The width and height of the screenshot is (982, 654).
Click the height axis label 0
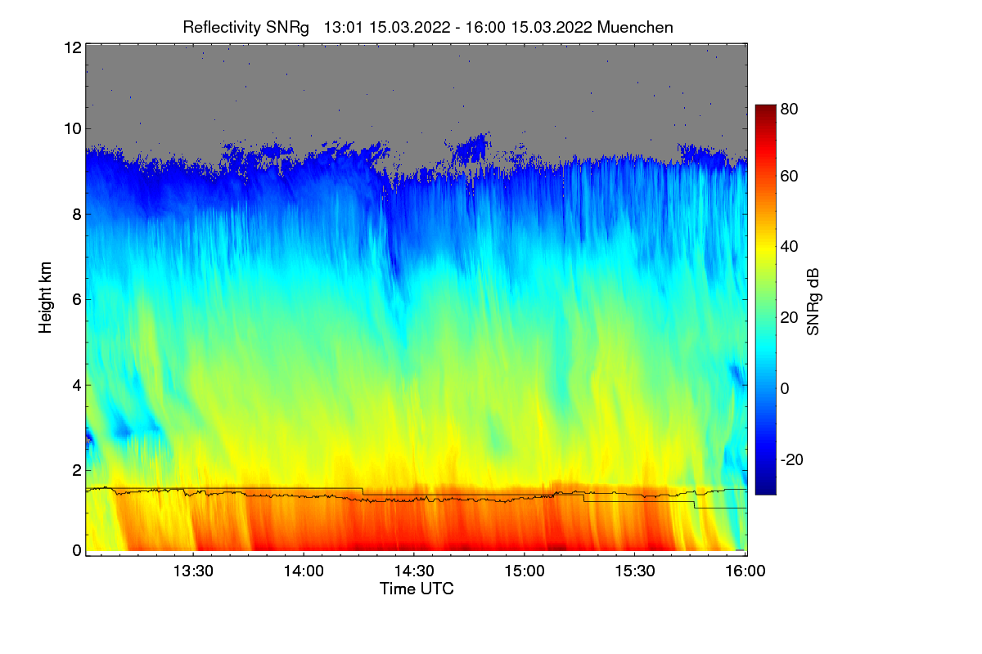[76, 550]
